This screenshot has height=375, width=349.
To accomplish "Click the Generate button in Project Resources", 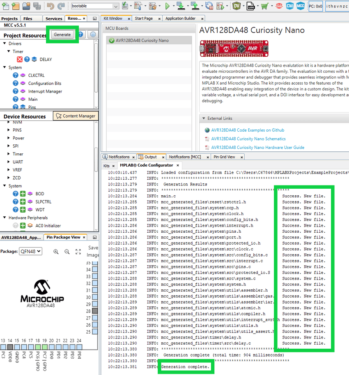I will [62, 35].
